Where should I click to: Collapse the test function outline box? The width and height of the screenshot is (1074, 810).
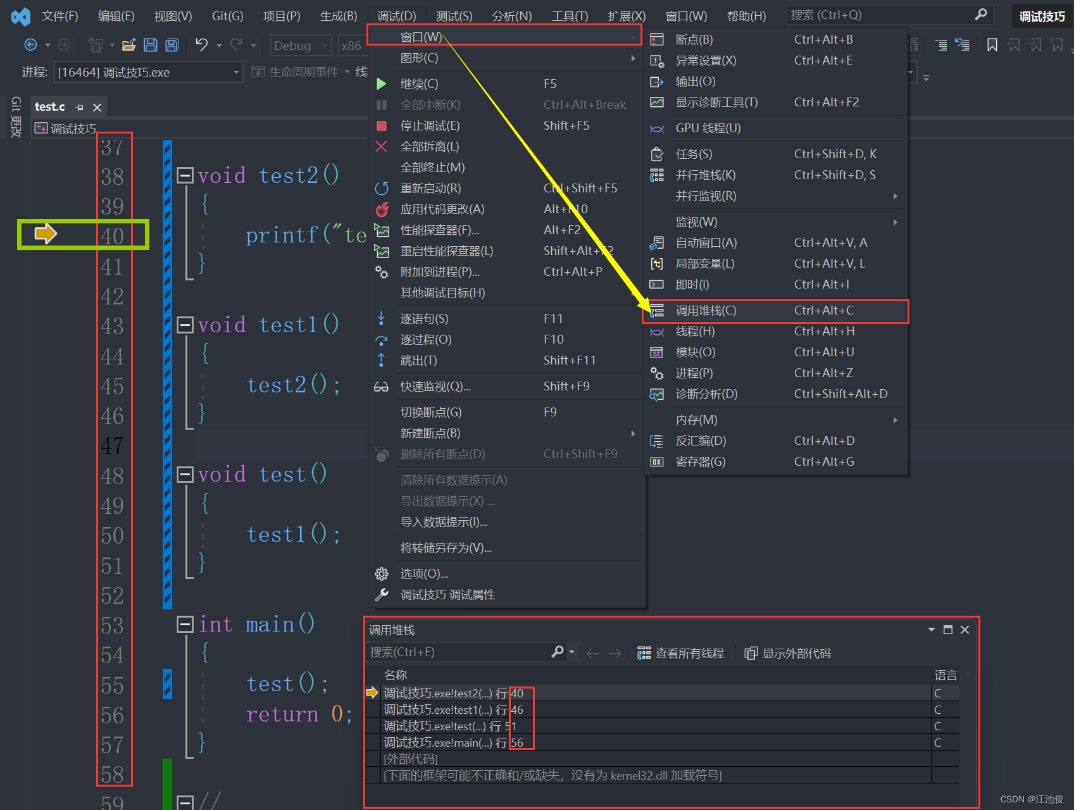point(185,475)
